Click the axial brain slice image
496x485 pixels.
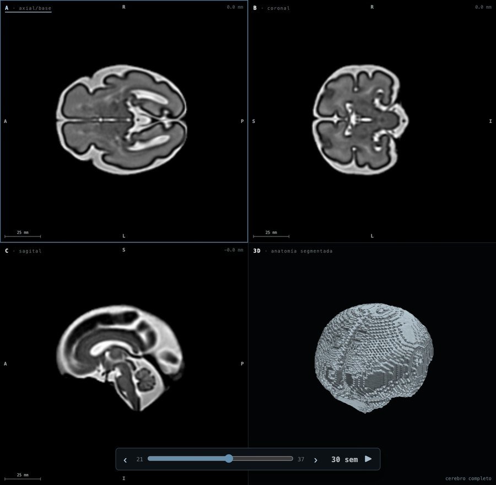(121, 120)
